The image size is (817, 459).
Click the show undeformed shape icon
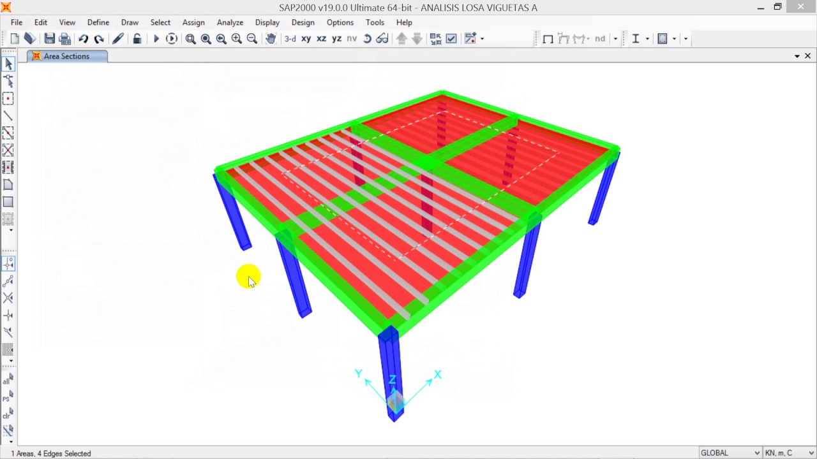click(548, 39)
